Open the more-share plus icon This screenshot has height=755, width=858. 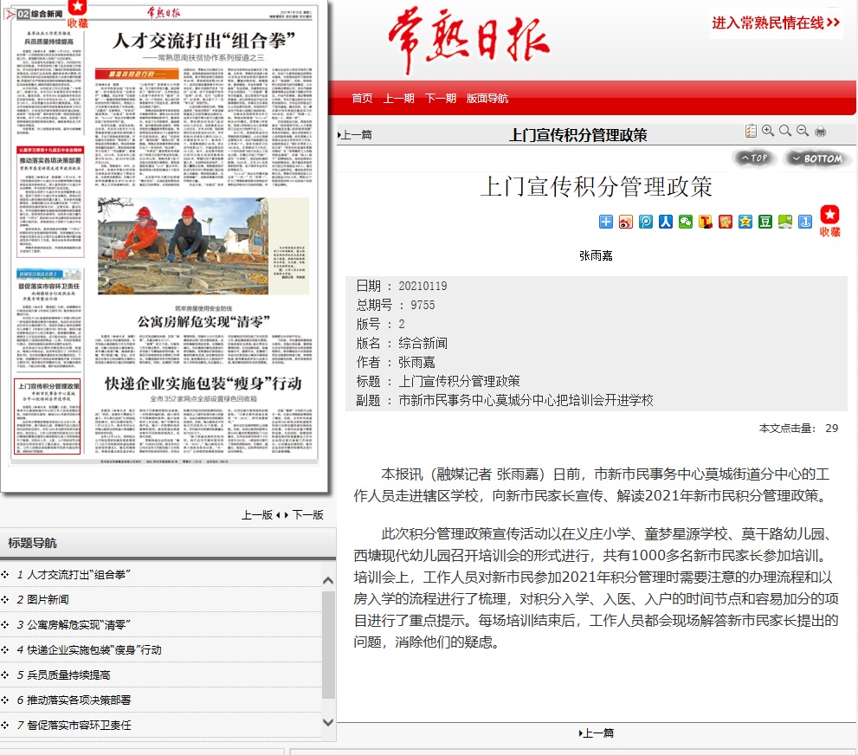coord(606,222)
